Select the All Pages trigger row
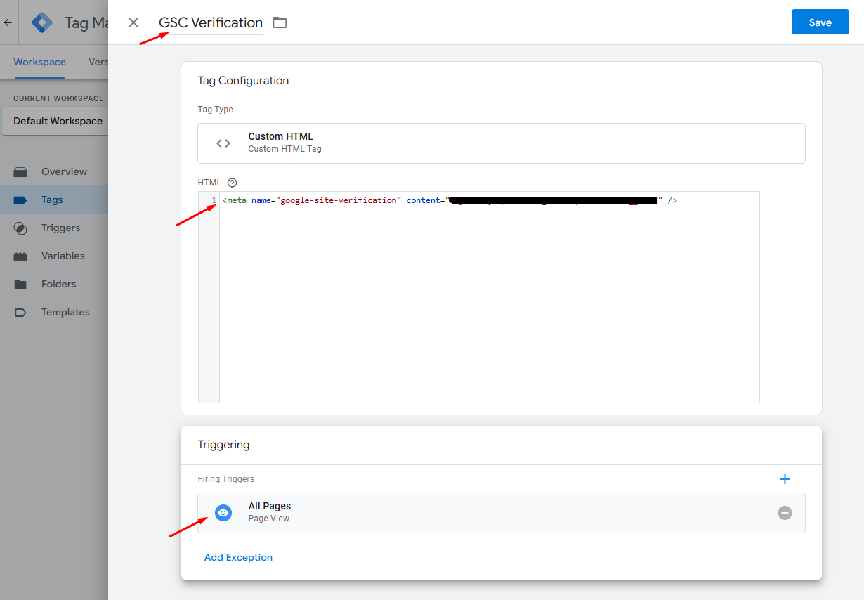The image size is (864, 600). pos(502,513)
